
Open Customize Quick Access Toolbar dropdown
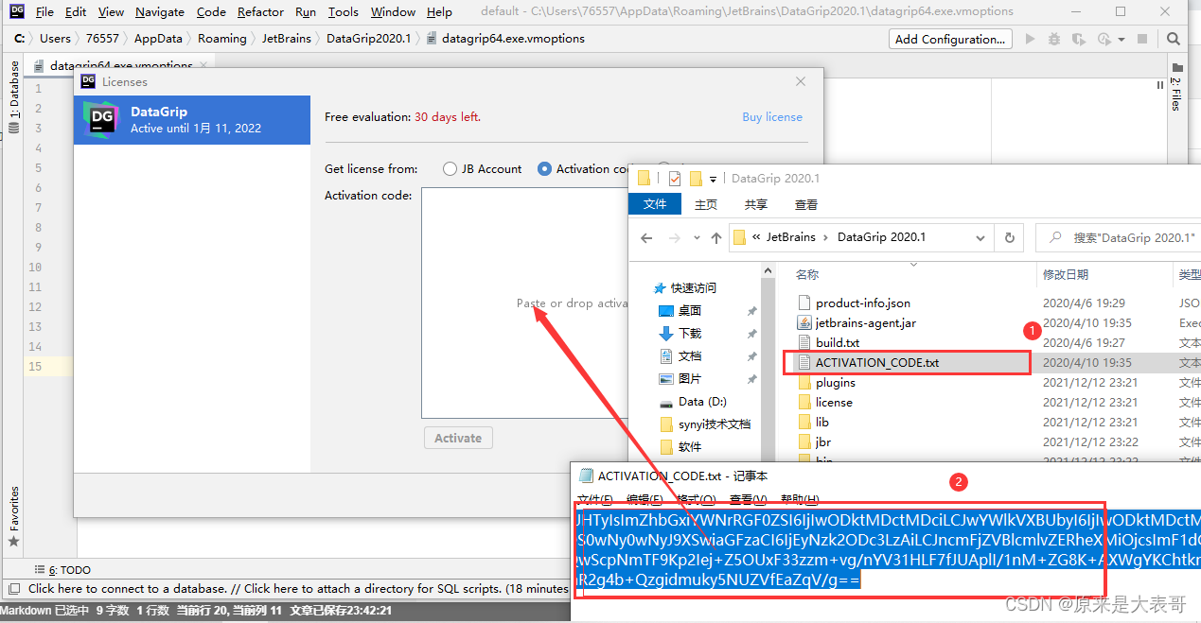(x=713, y=178)
